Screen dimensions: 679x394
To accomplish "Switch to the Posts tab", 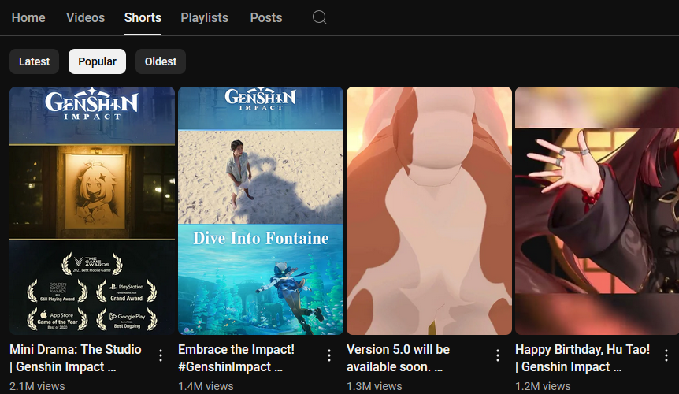I will tap(266, 18).
